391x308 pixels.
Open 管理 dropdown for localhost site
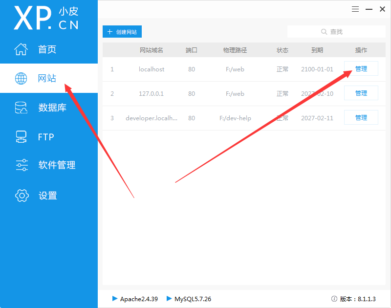361,69
